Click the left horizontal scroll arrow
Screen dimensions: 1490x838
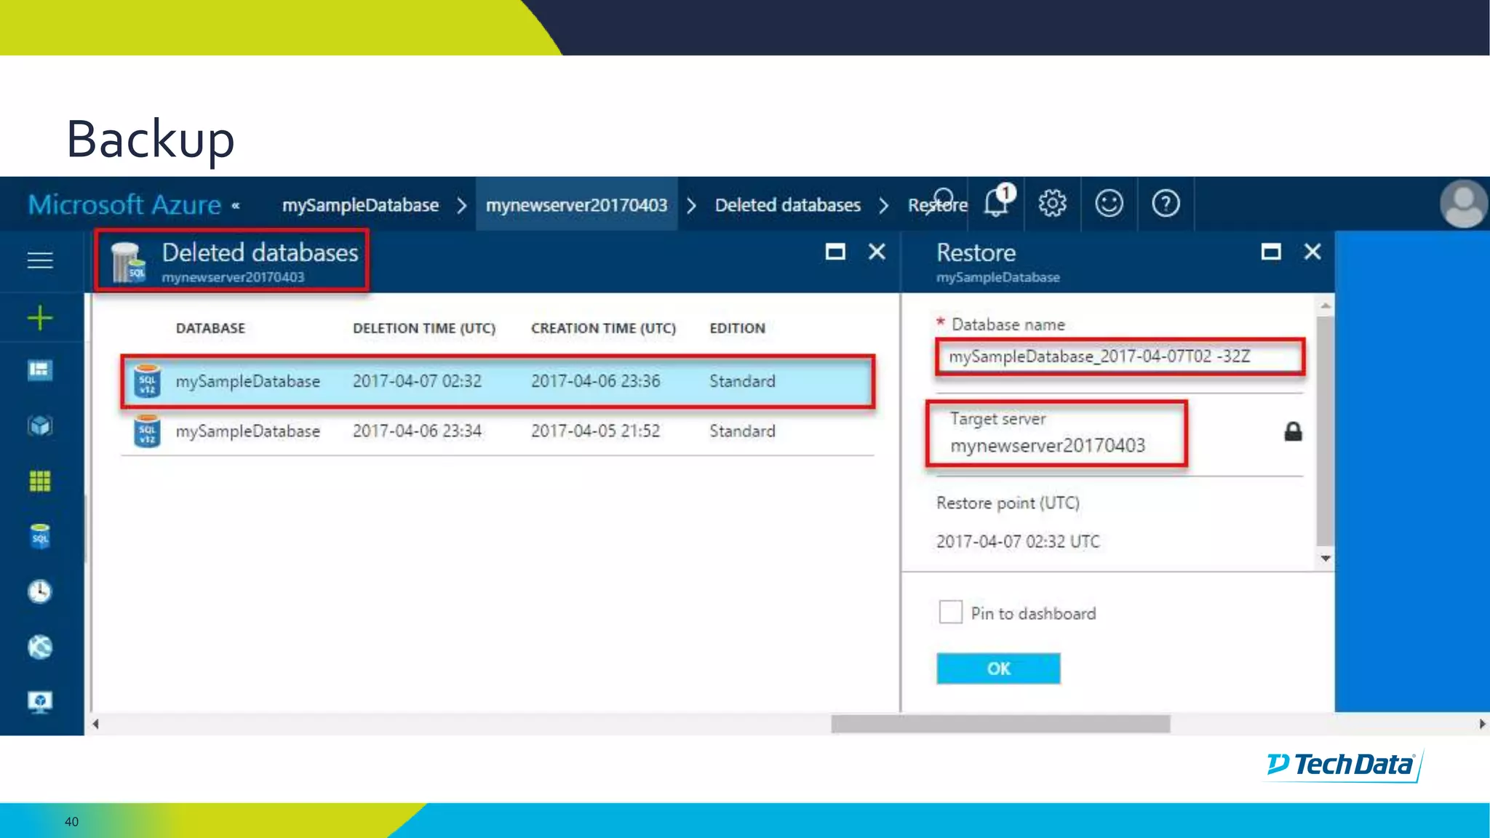pos(95,724)
